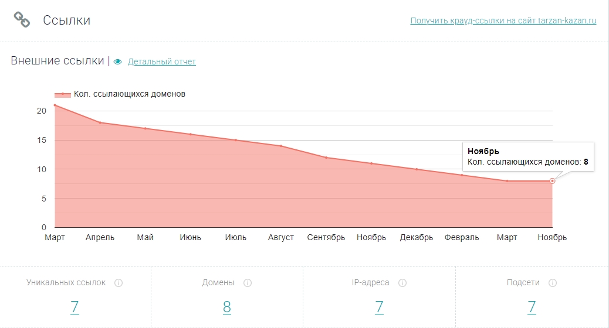
Task: Open the Подсети value 7
Action: click(532, 307)
